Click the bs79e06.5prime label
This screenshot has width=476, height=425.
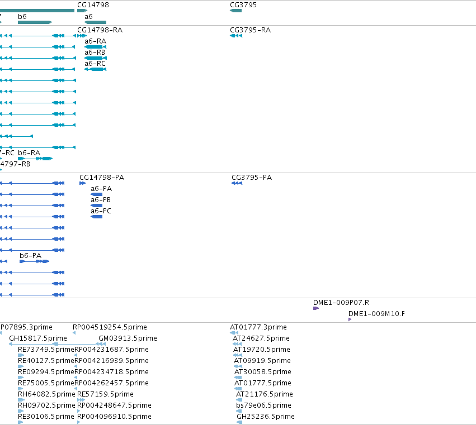(x=264, y=405)
